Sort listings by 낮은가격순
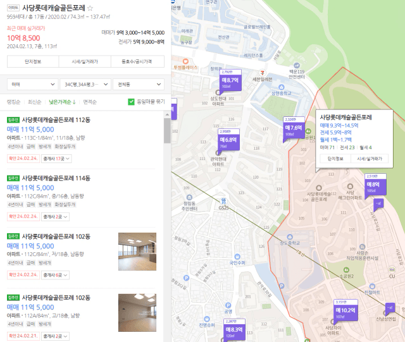This screenshot has width=405, height=342. coord(62,102)
